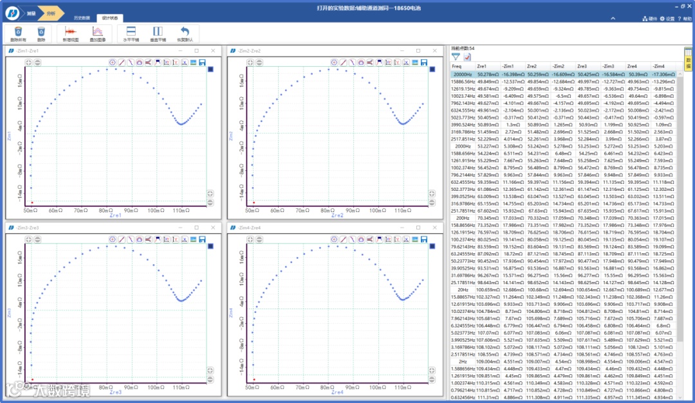
Task: Click the legend image icon in the -Zim4-Zre4 chart
Action: click(415, 239)
